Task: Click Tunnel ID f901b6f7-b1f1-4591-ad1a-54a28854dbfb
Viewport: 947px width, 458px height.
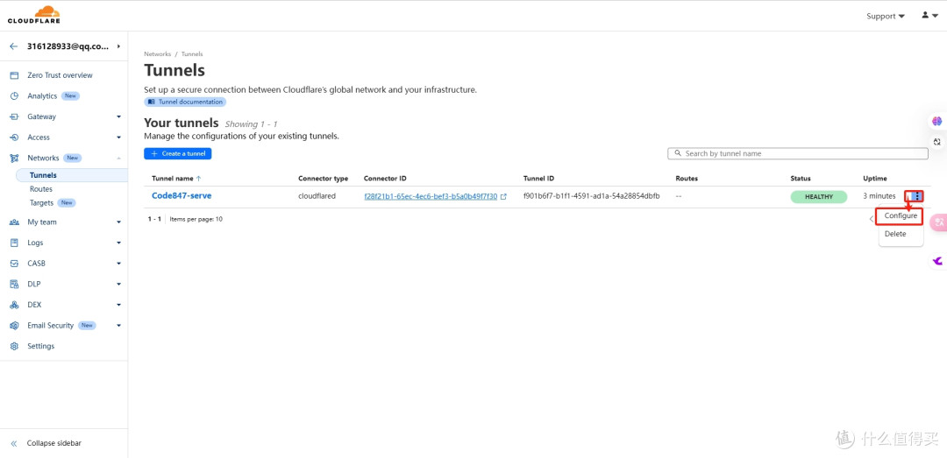Action: (591, 196)
